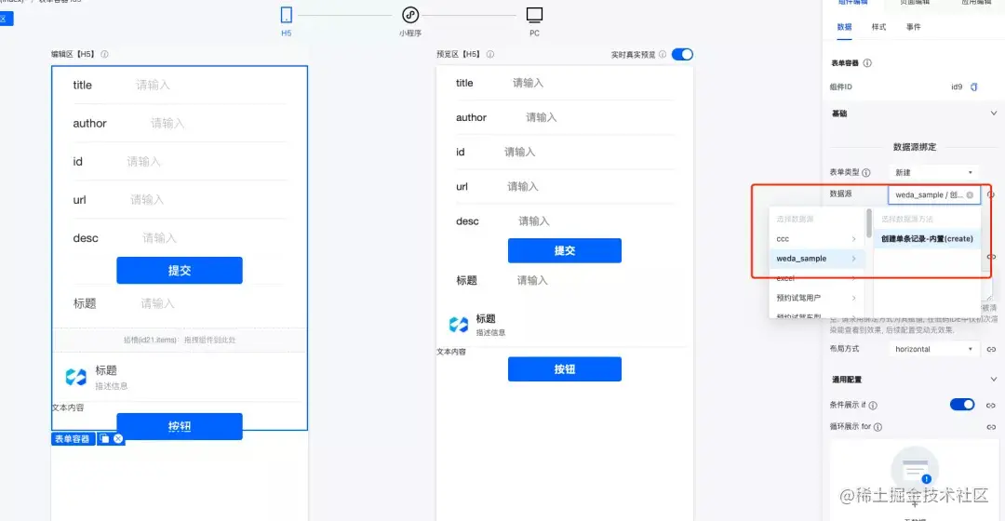Click 提交 button in preview area
This screenshot has height=521, width=1005.
coord(565,250)
